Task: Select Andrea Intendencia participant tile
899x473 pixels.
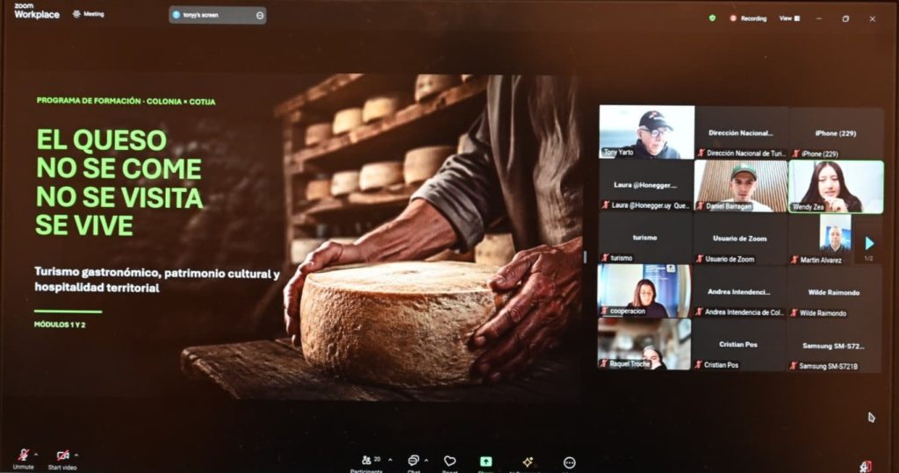Action: (x=739, y=291)
